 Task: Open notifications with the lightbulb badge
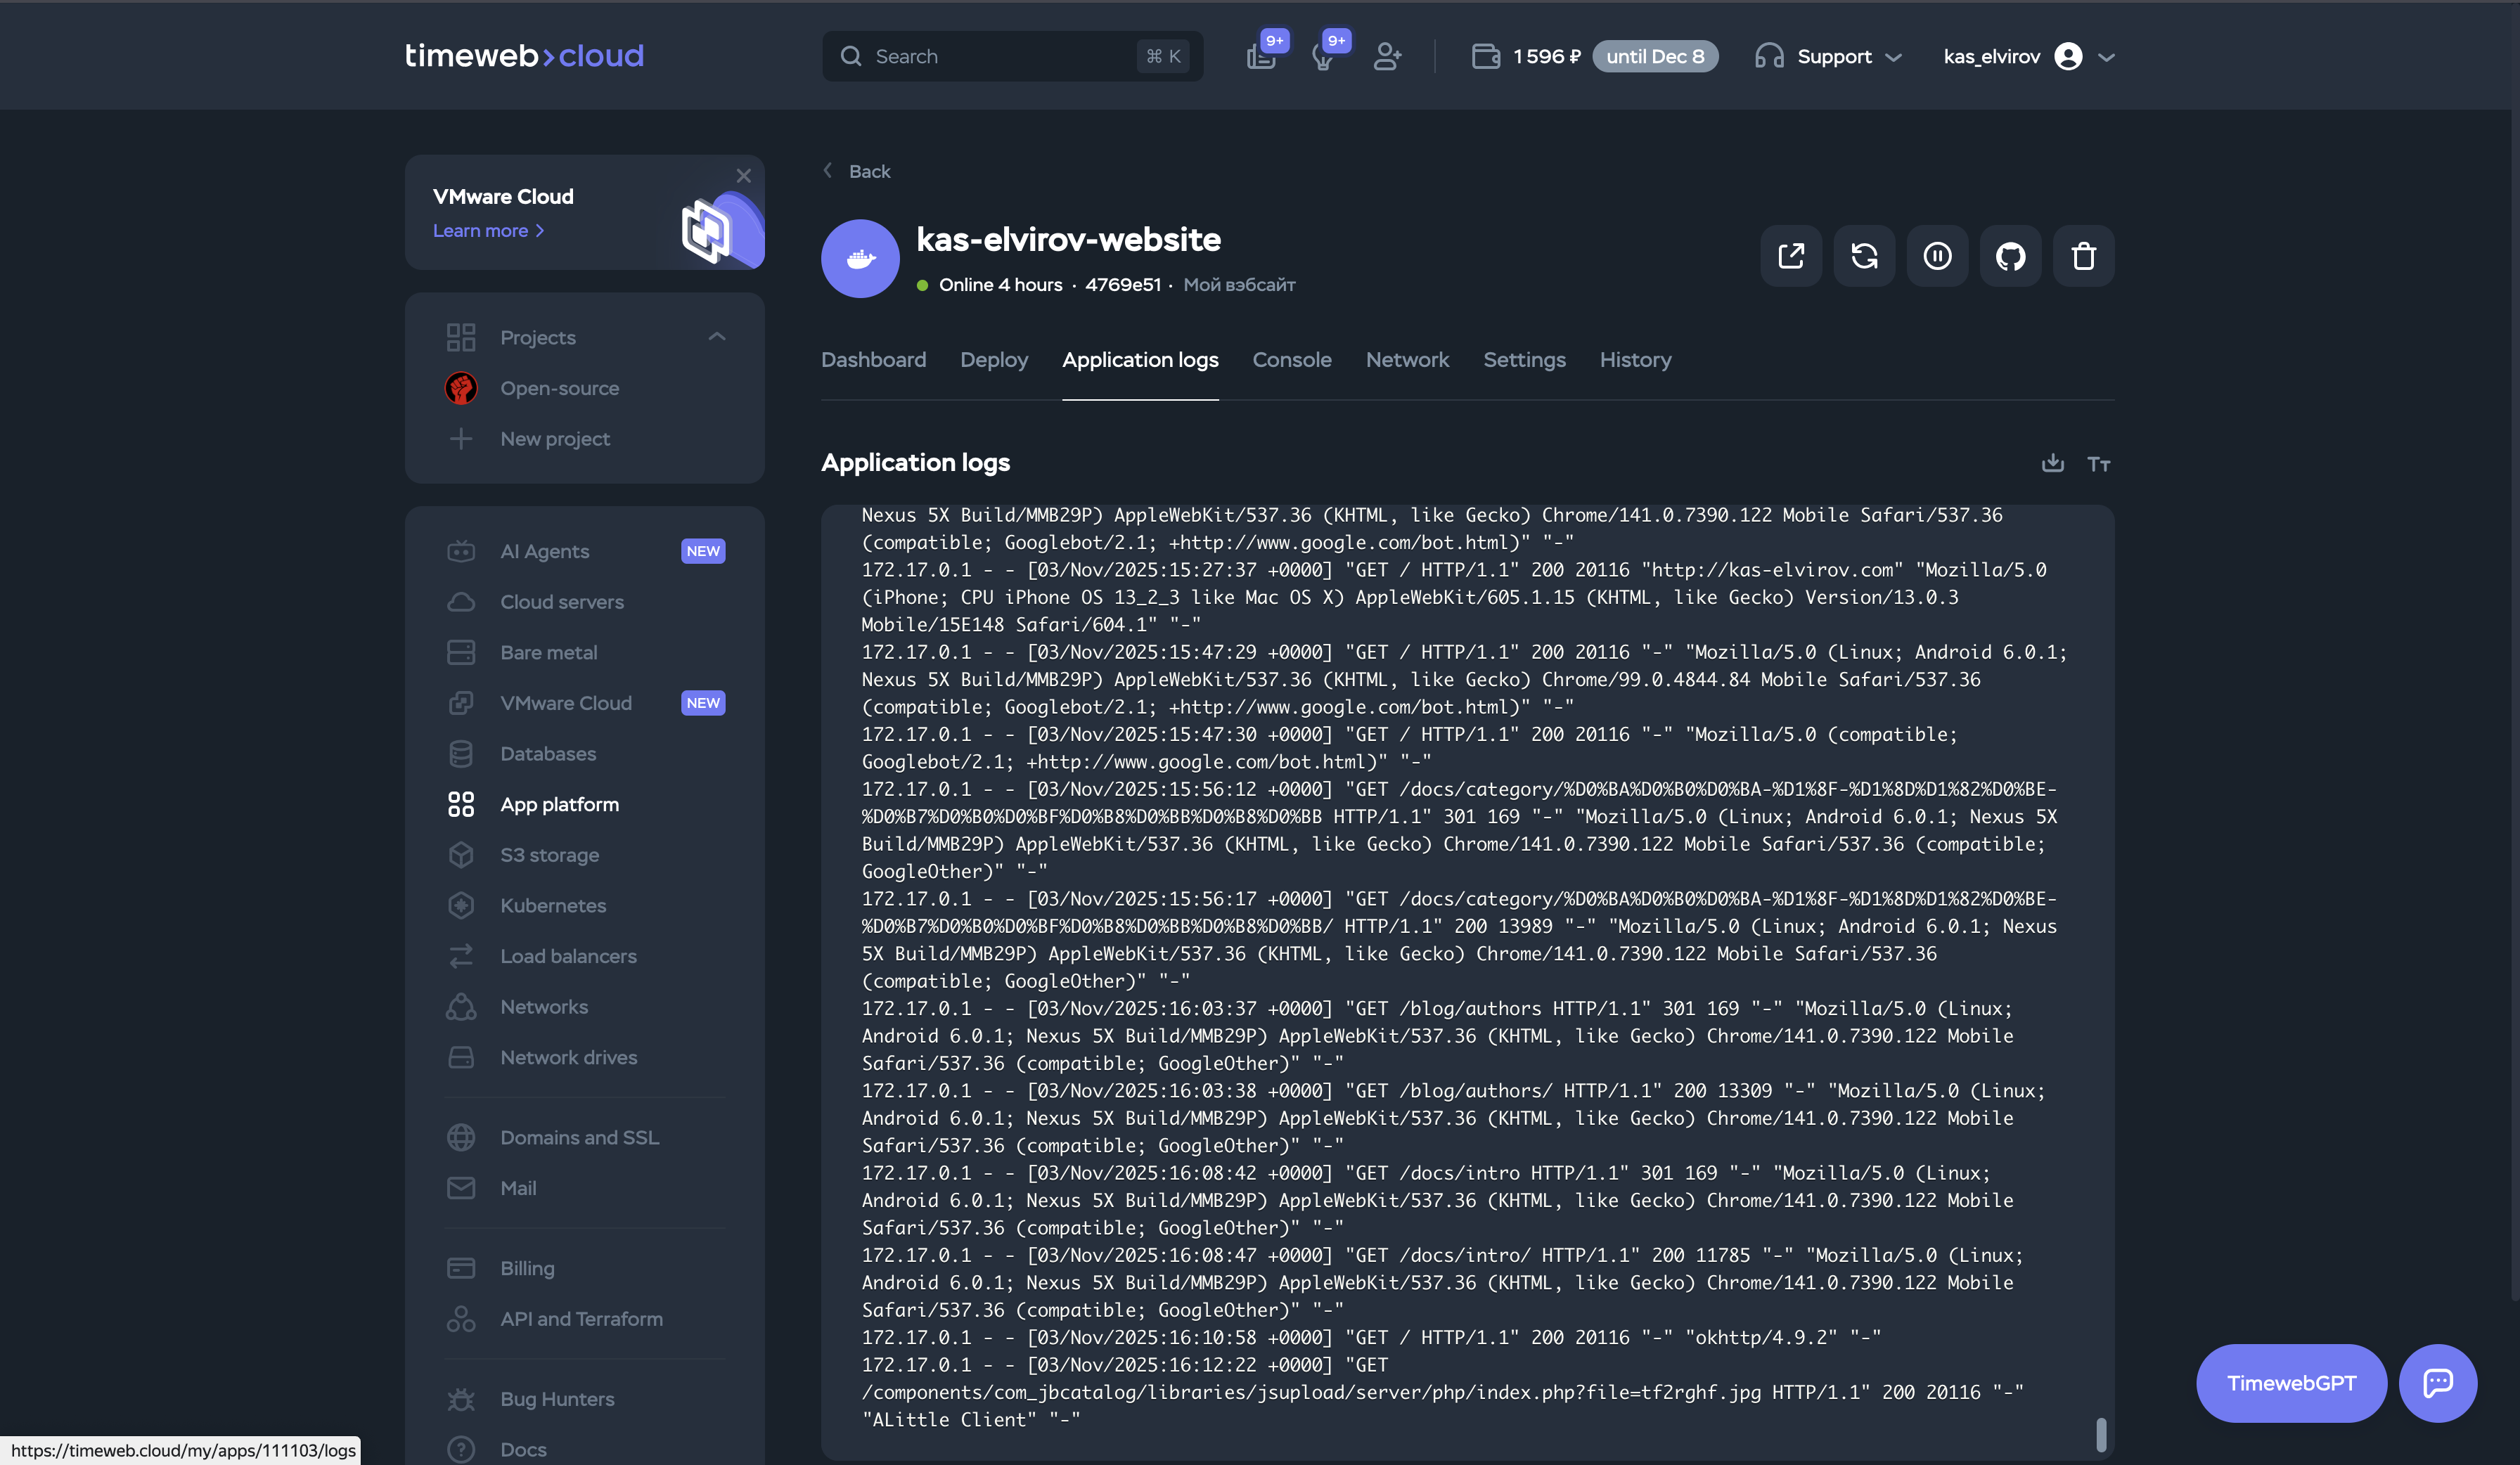coord(1326,56)
